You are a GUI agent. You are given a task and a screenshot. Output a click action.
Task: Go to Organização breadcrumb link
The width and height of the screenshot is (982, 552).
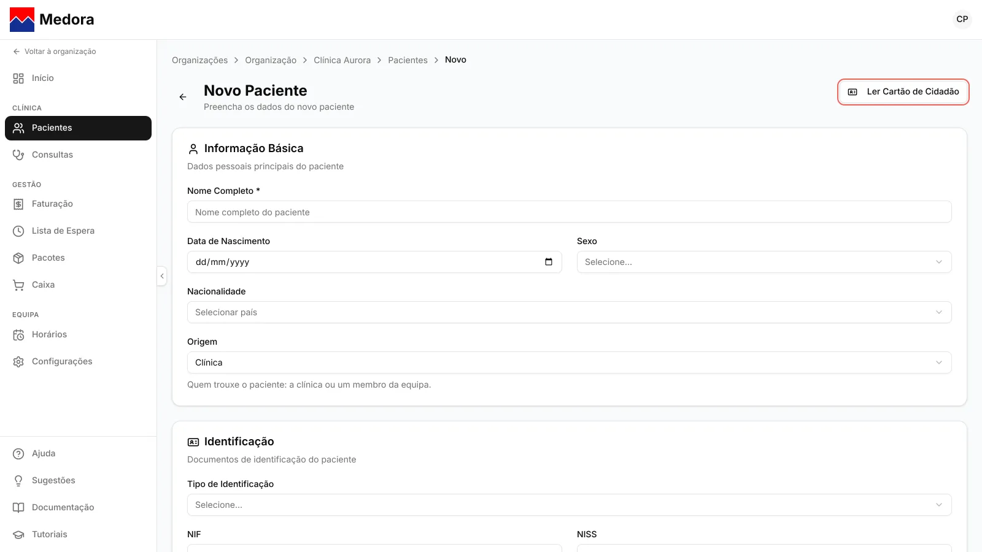[271, 60]
